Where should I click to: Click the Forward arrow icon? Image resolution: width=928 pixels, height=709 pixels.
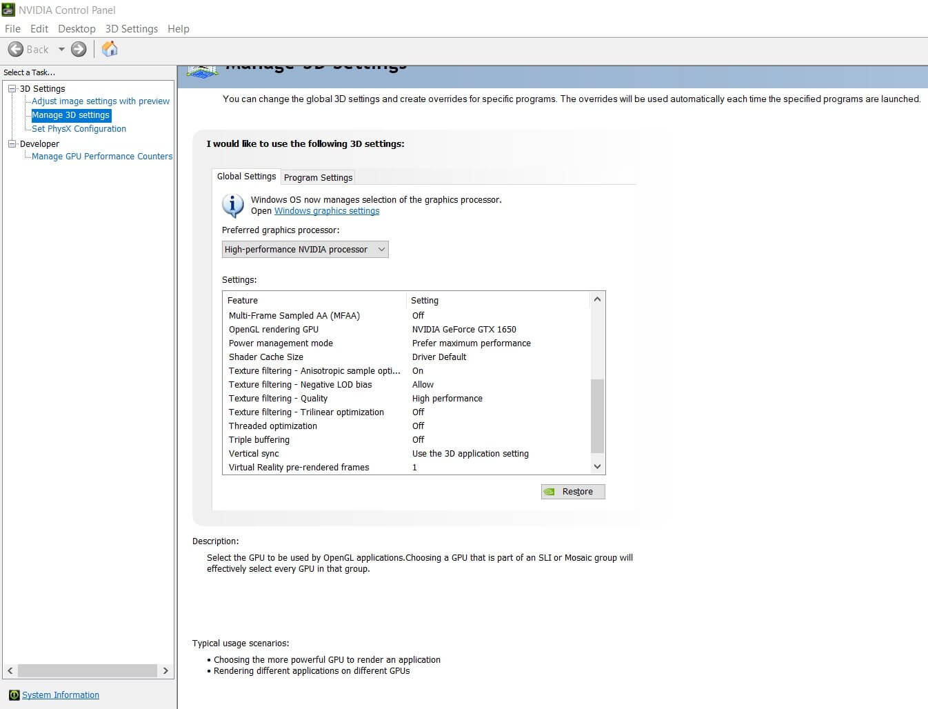pos(79,49)
